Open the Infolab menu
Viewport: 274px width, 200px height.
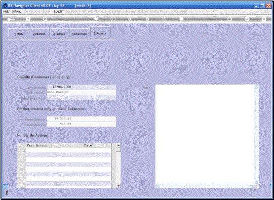17,11
